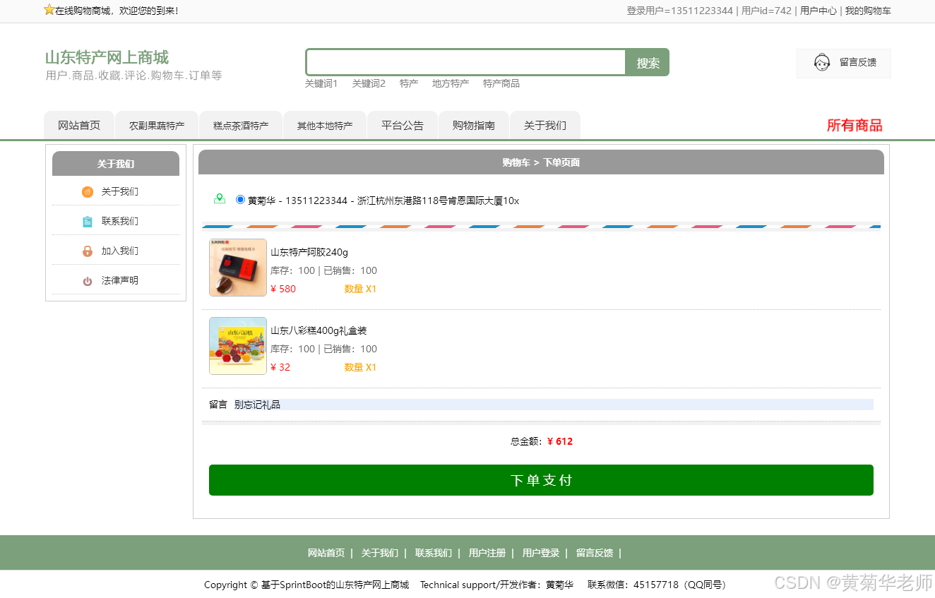Open 法律声明 in the left sidebar
This screenshot has height=598, width=935.
click(120, 280)
